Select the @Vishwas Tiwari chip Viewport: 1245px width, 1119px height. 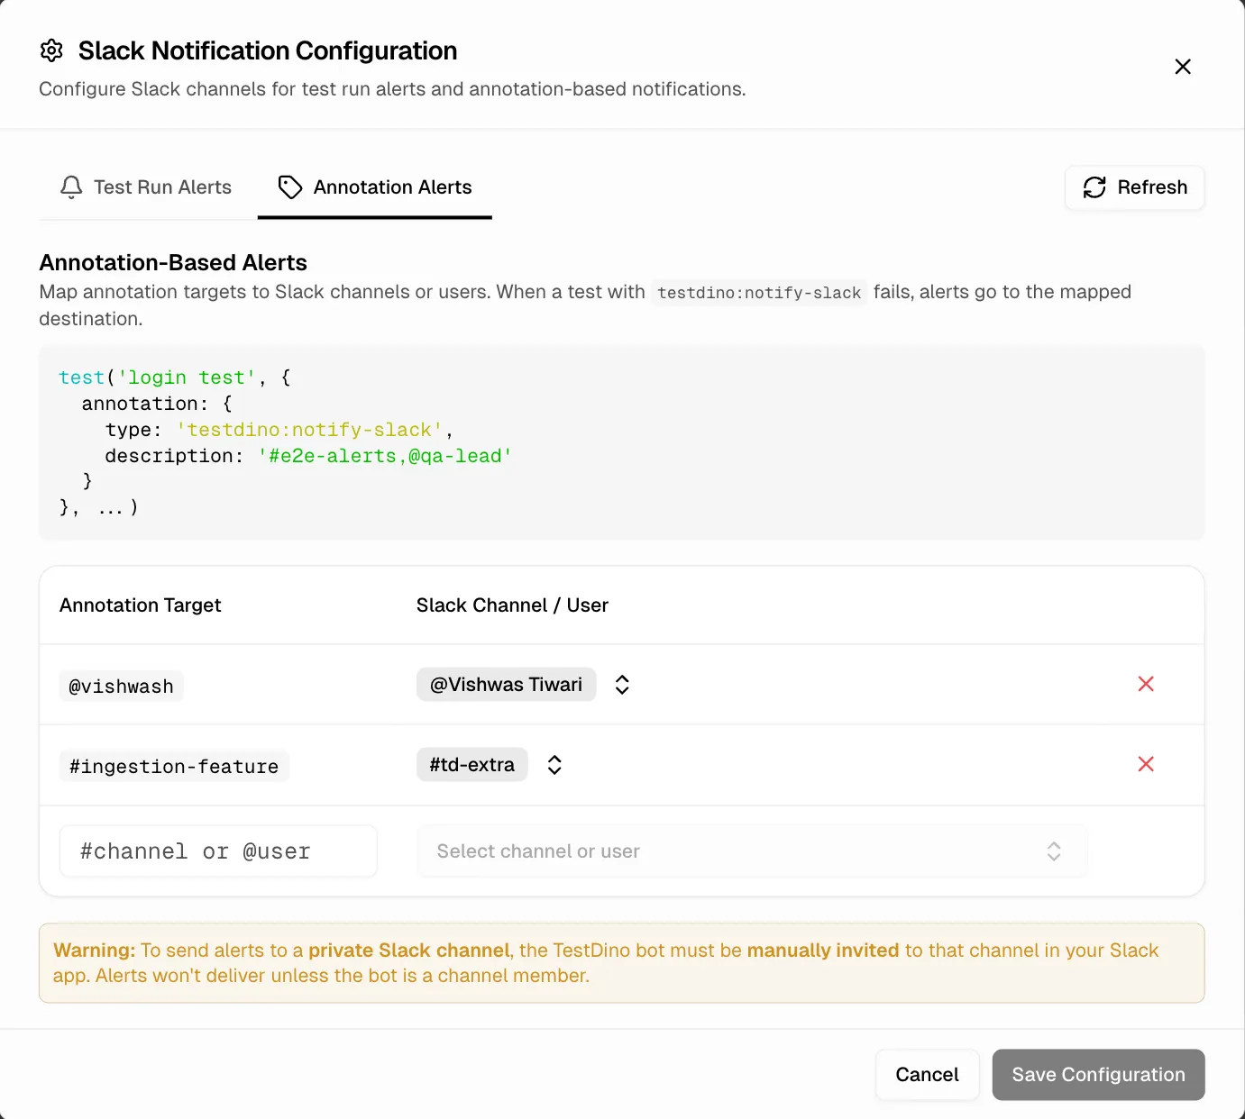(x=506, y=684)
